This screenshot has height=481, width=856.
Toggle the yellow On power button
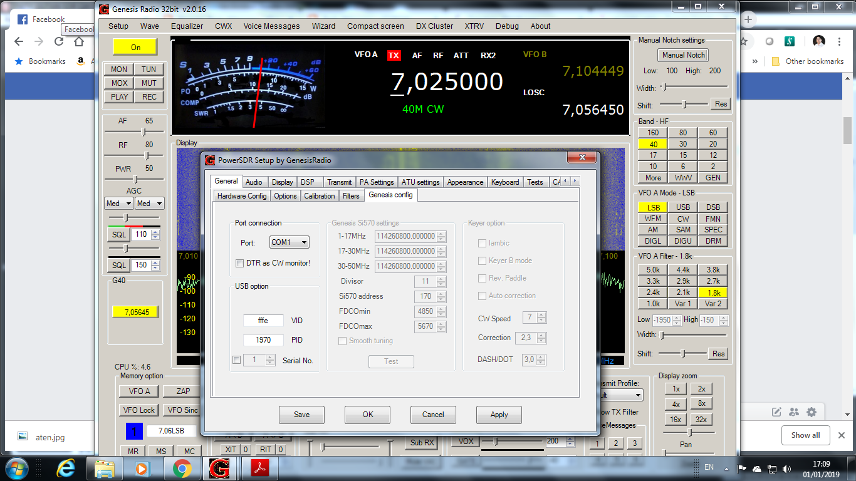[134, 47]
